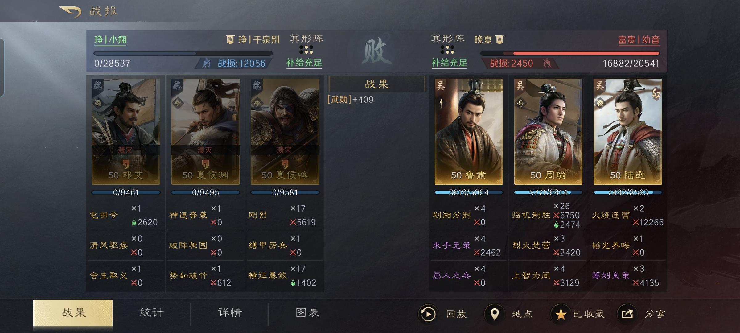
Task: Open player name 富贵|幼音 link
Action: (639, 40)
